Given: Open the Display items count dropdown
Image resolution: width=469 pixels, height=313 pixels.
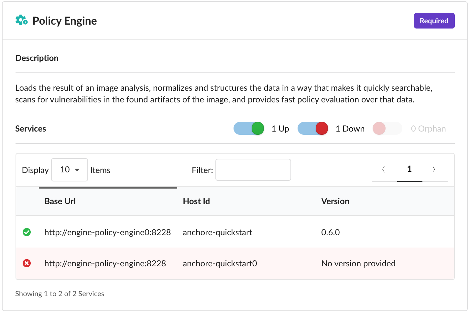Looking at the screenshot, I should click(70, 170).
